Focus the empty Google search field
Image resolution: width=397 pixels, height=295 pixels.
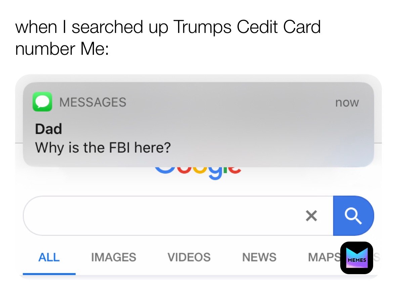pyautogui.click(x=161, y=216)
